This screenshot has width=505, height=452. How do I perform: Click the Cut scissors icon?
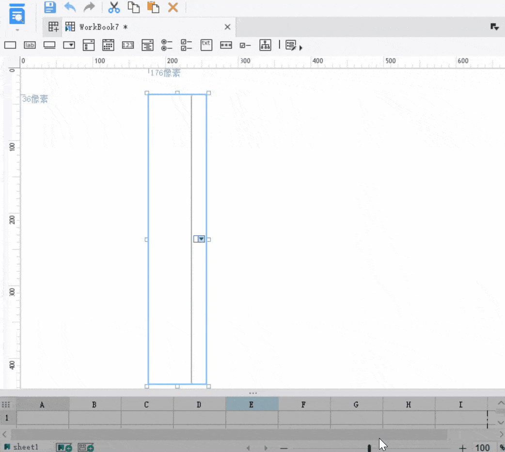(114, 7)
